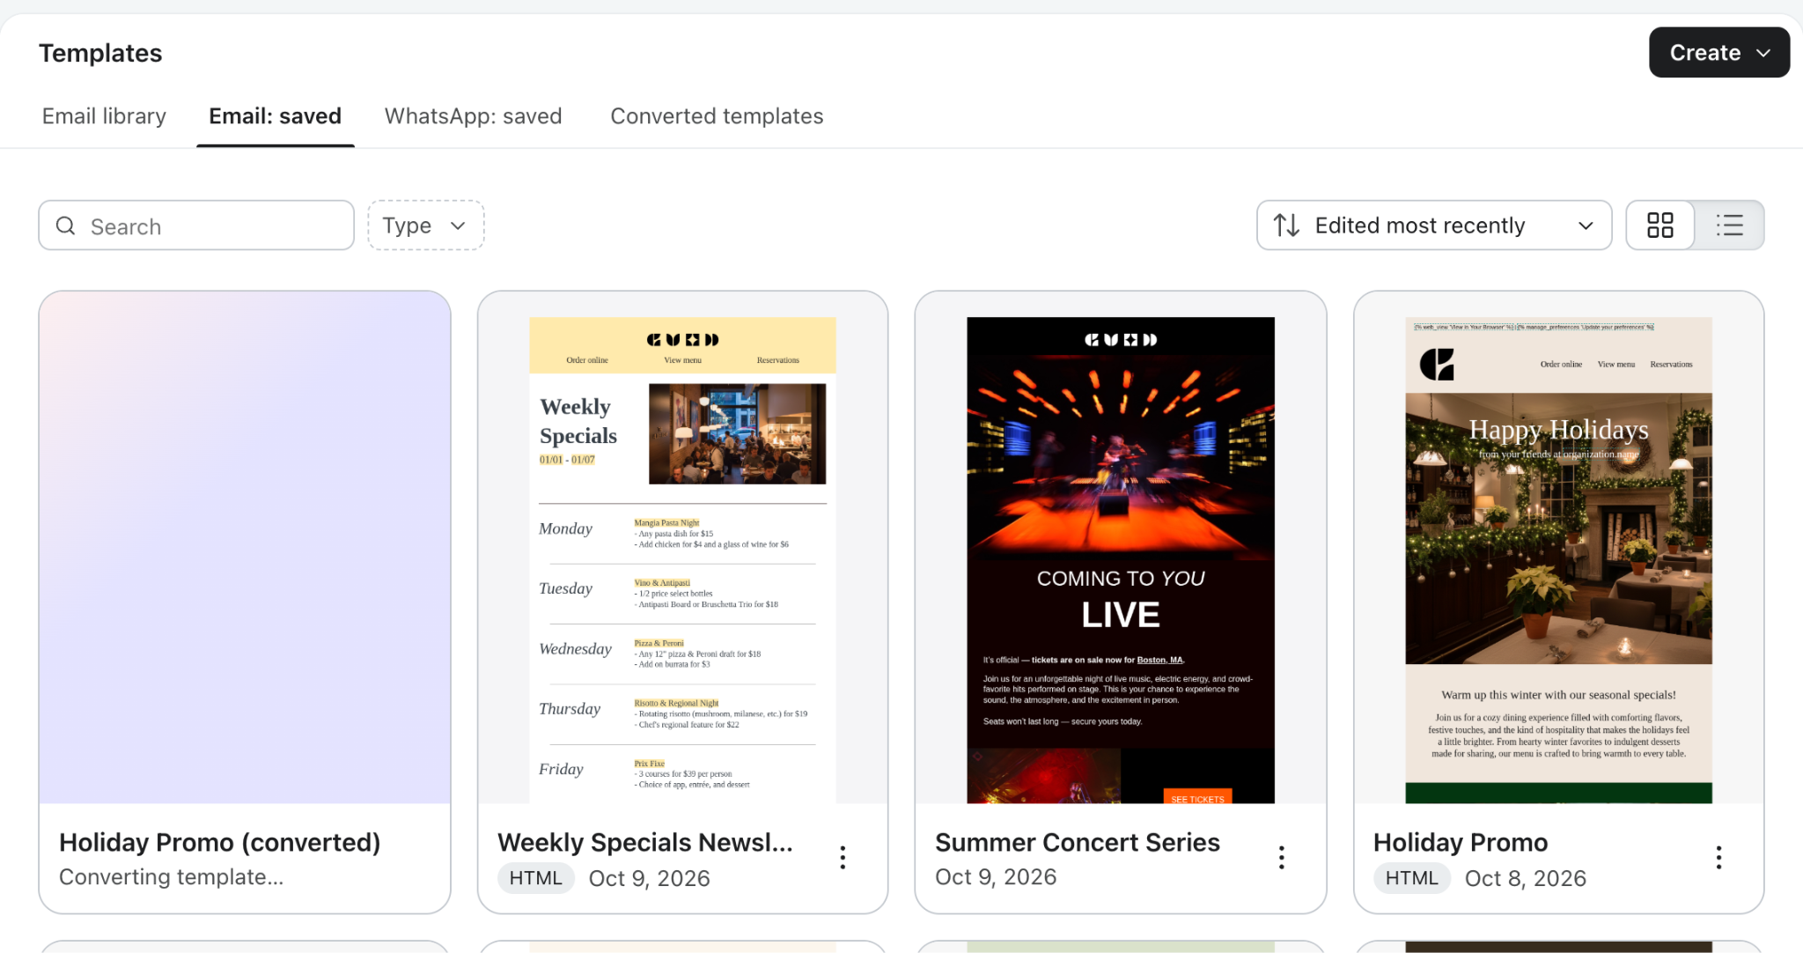Click the sort arrows icon
The image size is (1803, 953).
1286,225
